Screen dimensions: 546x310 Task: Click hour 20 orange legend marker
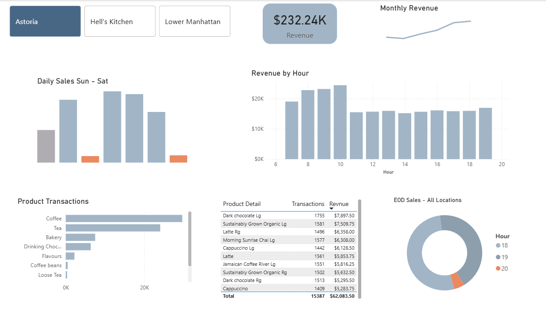(x=498, y=268)
